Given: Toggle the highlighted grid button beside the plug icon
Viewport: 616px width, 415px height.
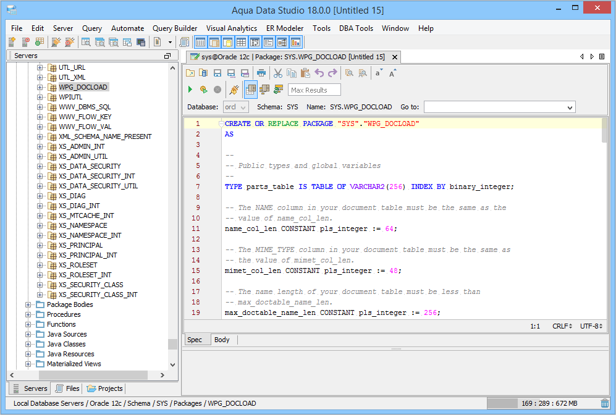Looking at the screenshot, I should pyautogui.click(x=251, y=90).
